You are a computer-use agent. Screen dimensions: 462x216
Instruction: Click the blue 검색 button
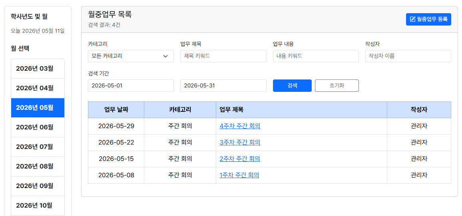(292, 85)
